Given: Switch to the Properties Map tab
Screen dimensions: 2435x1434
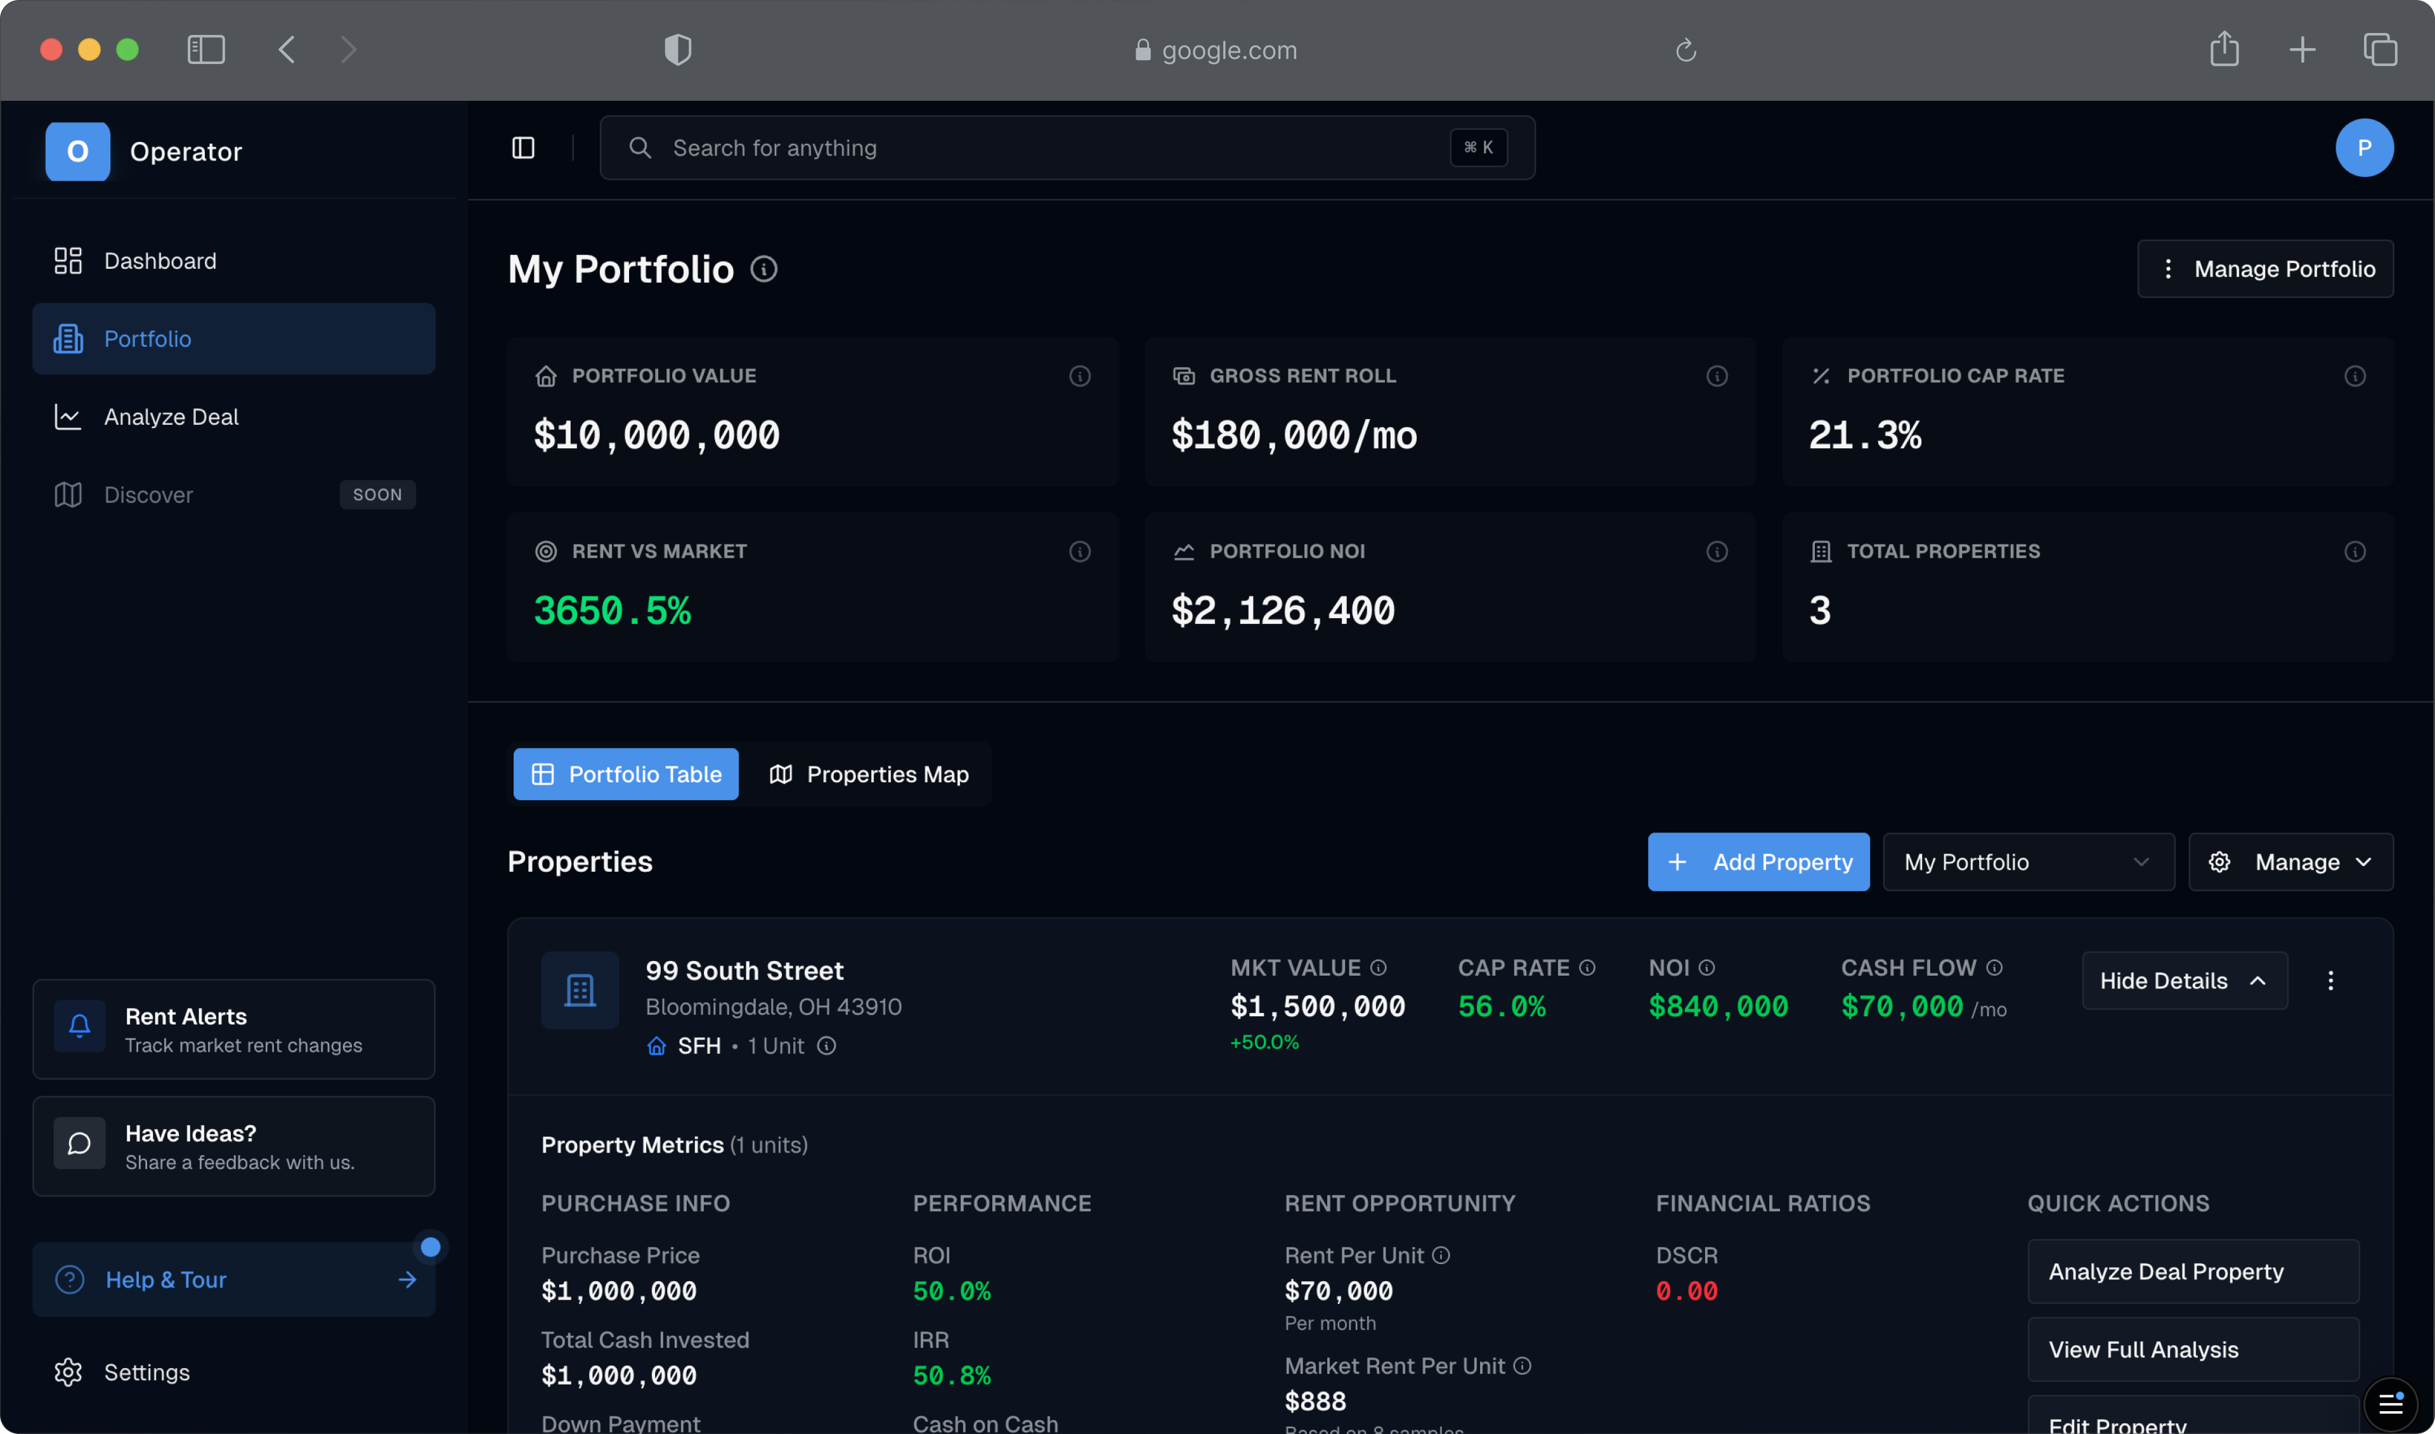Looking at the screenshot, I should pos(869,774).
